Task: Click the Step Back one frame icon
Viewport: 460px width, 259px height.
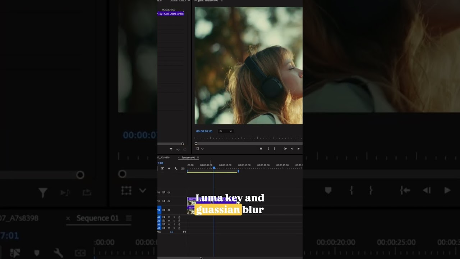Action: coord(292,149)
